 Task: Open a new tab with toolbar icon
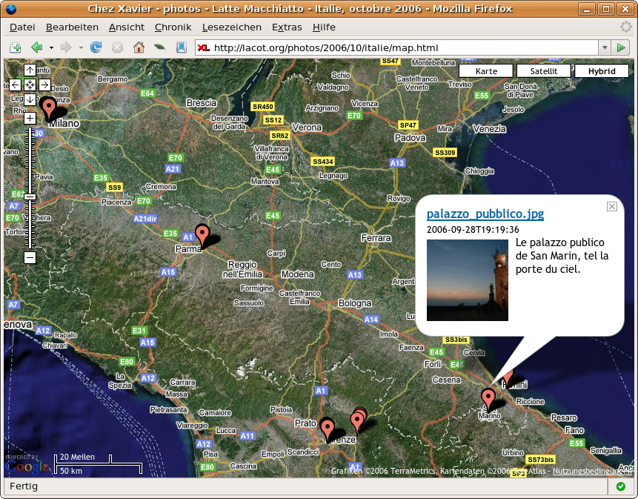pyautogui.click(x=15, y=47)
